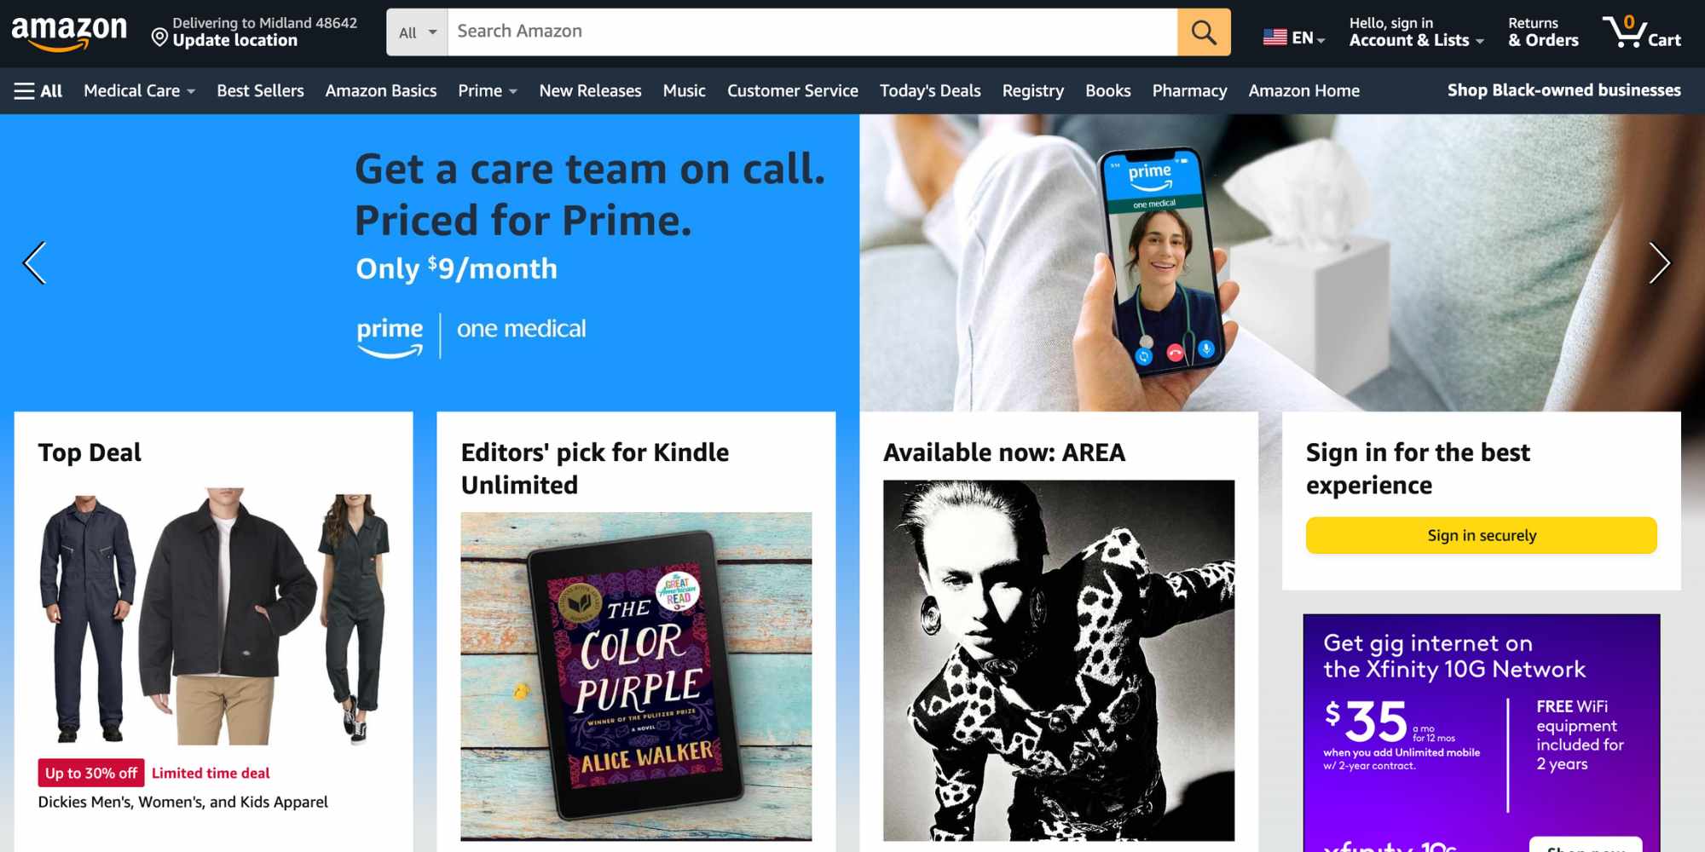Viewport: 1705px width, 852px height.
Task: Advance to next hero carousel slide
Action: pos(1659,262)
